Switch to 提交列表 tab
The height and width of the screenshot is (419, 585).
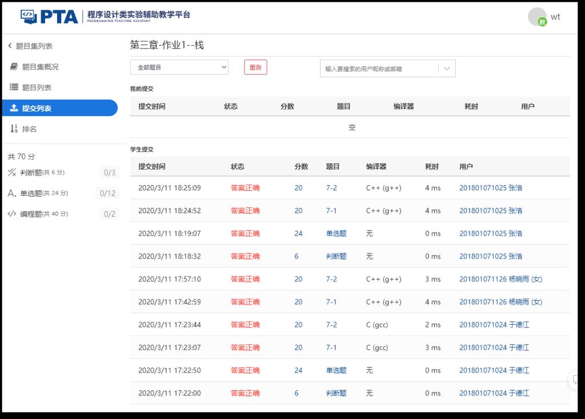tap(59, 108)
